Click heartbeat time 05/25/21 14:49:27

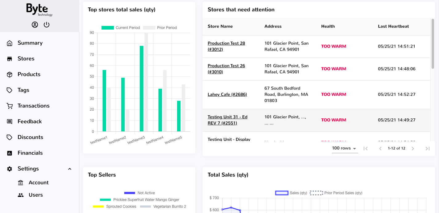396,120
